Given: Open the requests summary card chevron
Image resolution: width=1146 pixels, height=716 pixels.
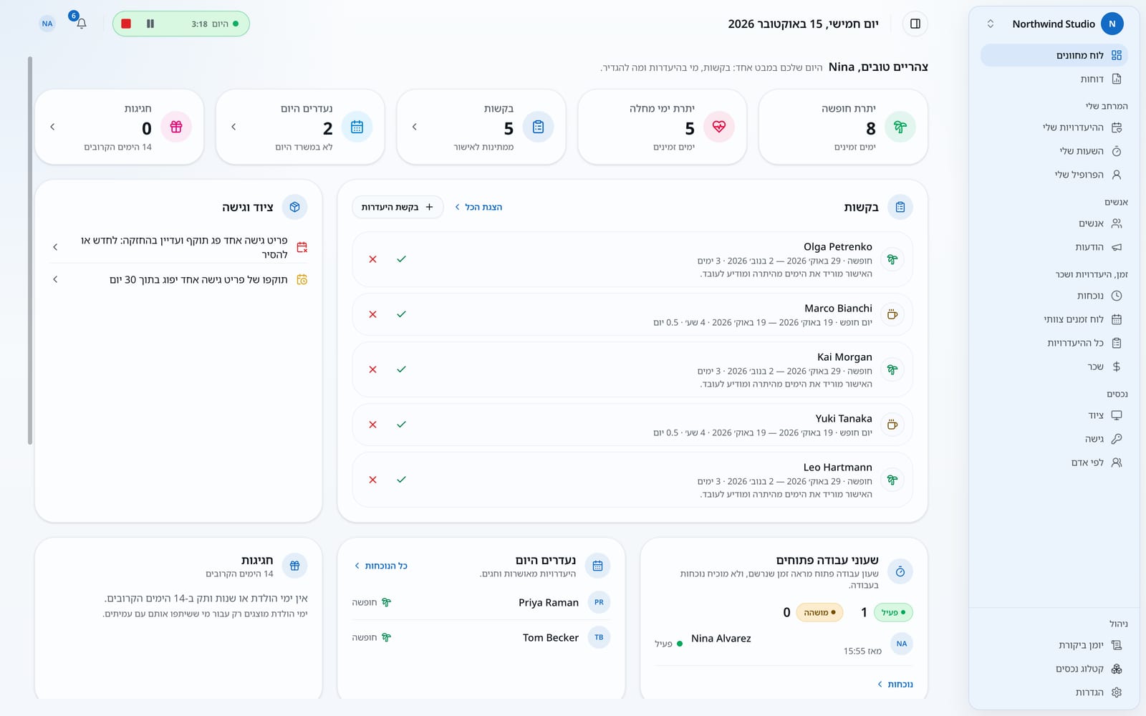Looking at the screenshot, I should point(415,127).
